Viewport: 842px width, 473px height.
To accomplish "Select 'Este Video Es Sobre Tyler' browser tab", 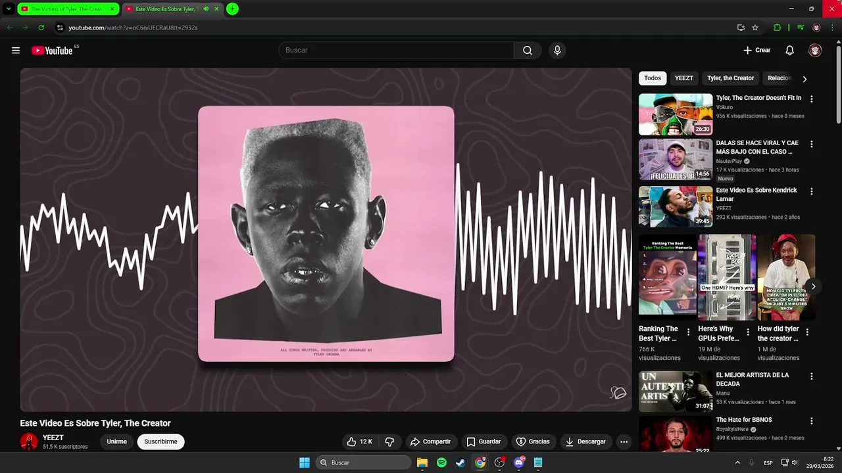I will click(x=172, y=9).
